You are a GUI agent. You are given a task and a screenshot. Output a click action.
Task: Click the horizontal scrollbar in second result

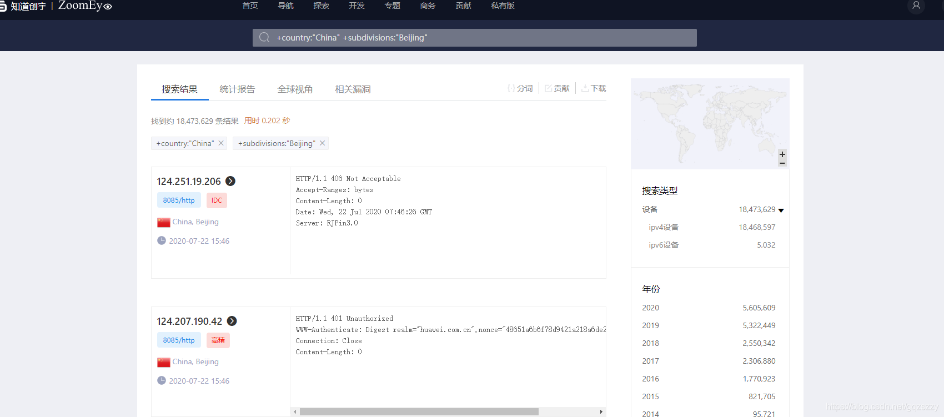tap(419, 412)
